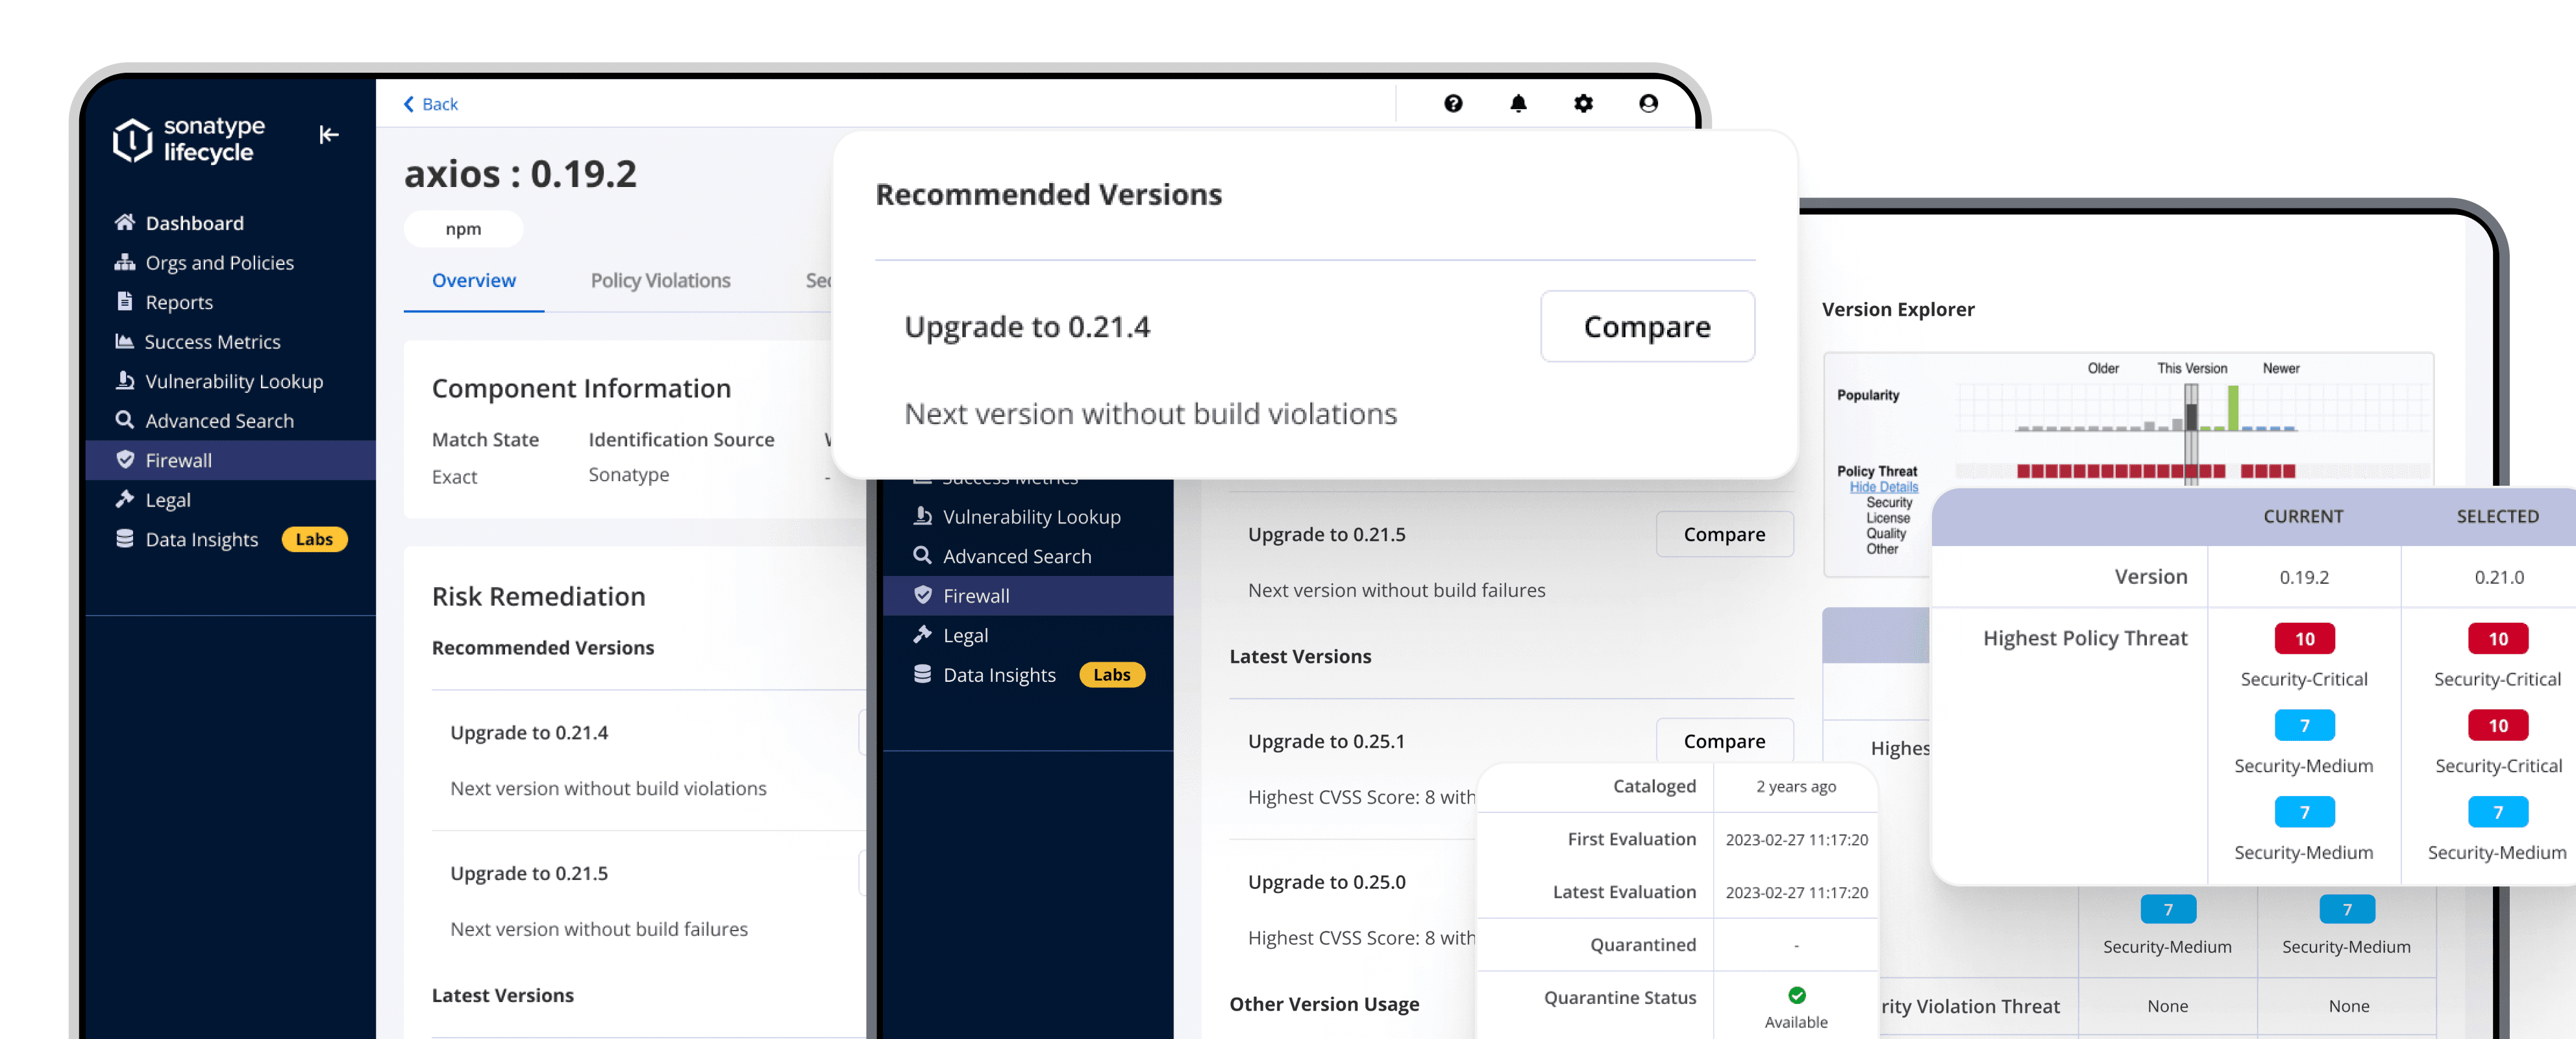Click the green popularity bar in Version Explorer
2576x1039 pixels.
(2233, 408)
